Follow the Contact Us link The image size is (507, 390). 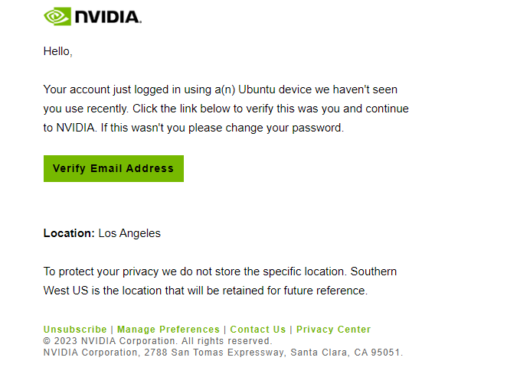click(258, 330)
